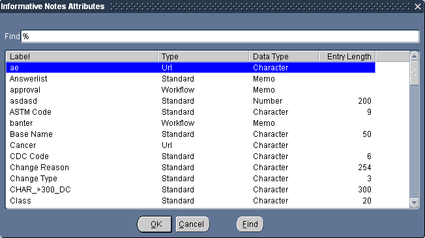Confirm selection with OK button
Screen dimensions: 425x238
[x=154, y=224]
